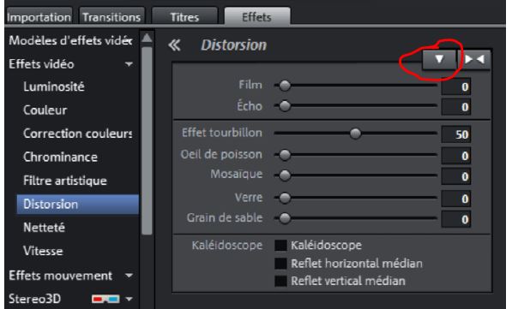
Task: Click the Effet tourbillon value field showing 50
Action: point(456,134)
